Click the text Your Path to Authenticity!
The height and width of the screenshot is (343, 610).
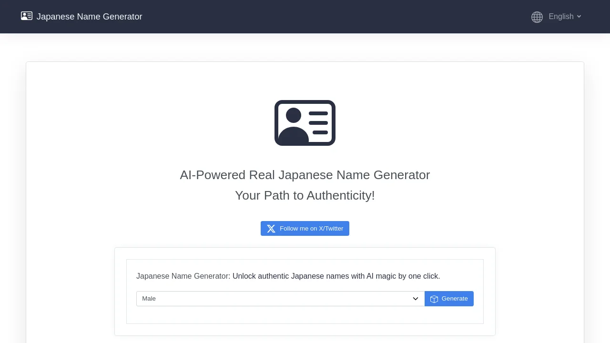coord(305,195)
